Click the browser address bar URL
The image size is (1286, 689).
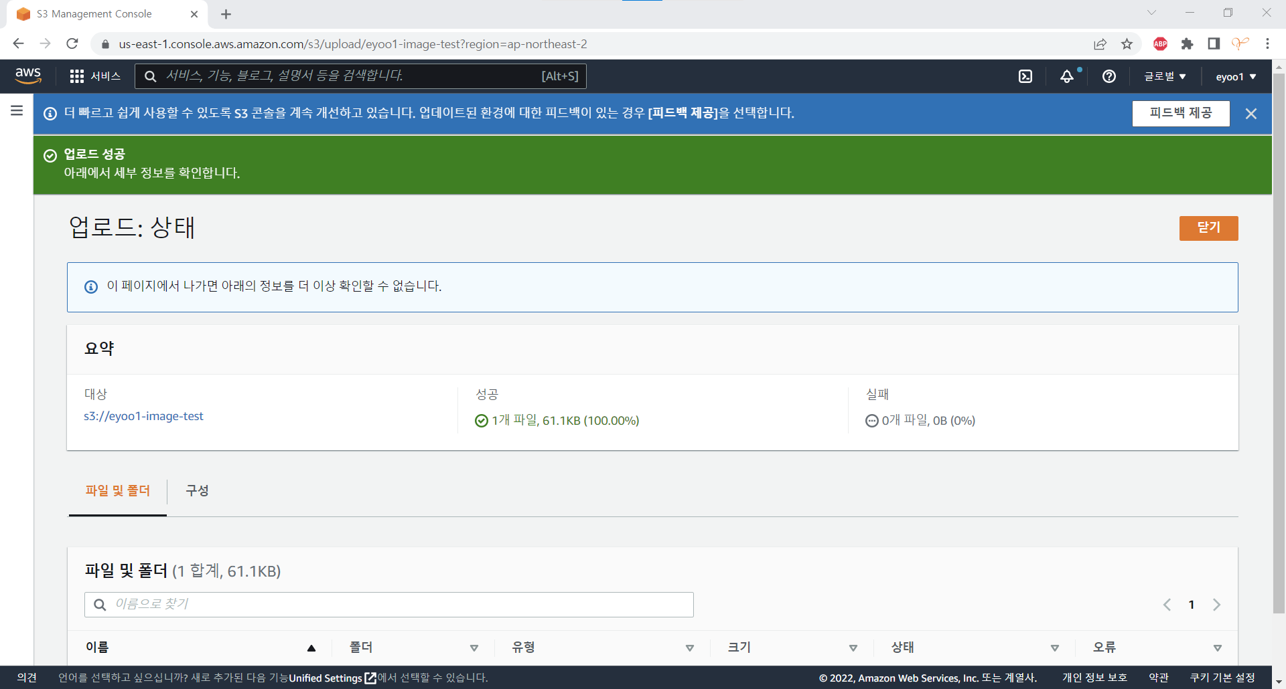pyautogui.click(x=353, y=44)
